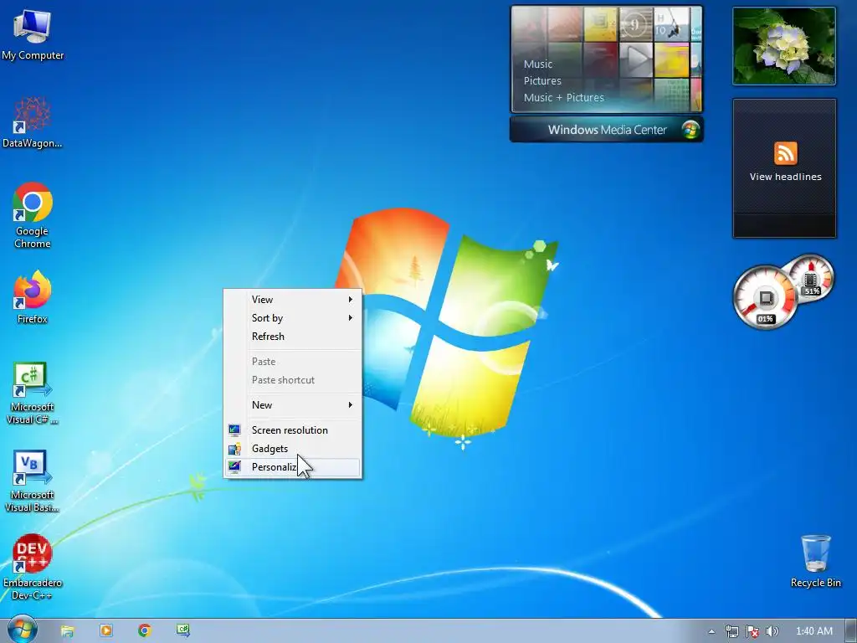
Task: Open Chrome from the taskbar
Action: pos(144,630)
